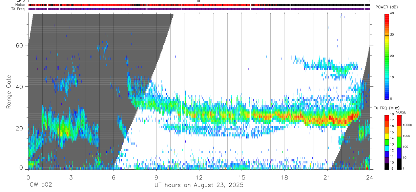Select NOISE swatch between 10 and 100
This screenshot has height=192, width=416.
tap(399, 153)
